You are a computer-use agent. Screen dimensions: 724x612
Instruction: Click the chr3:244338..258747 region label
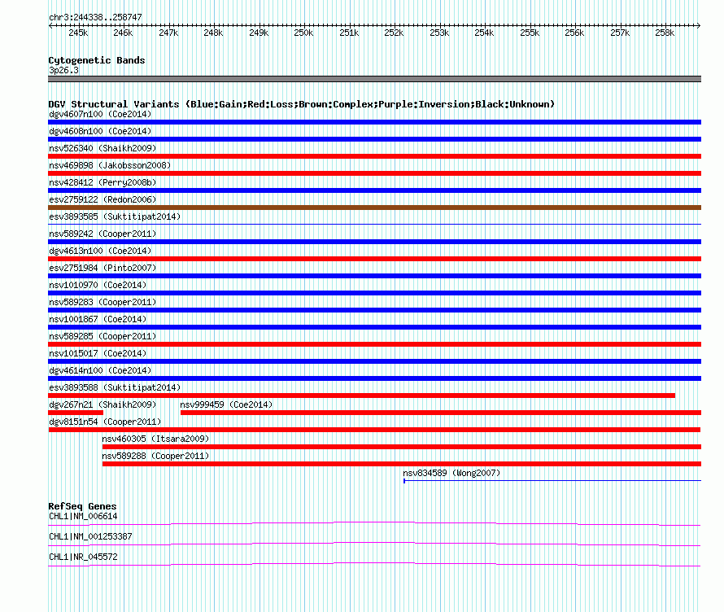[95, 17]
